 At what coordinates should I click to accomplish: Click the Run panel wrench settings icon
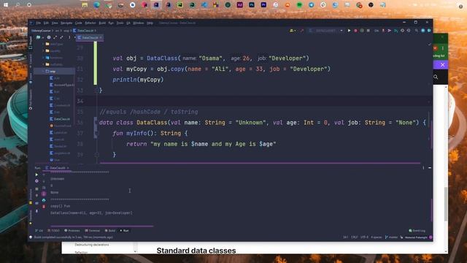click(x=36, y=181)
